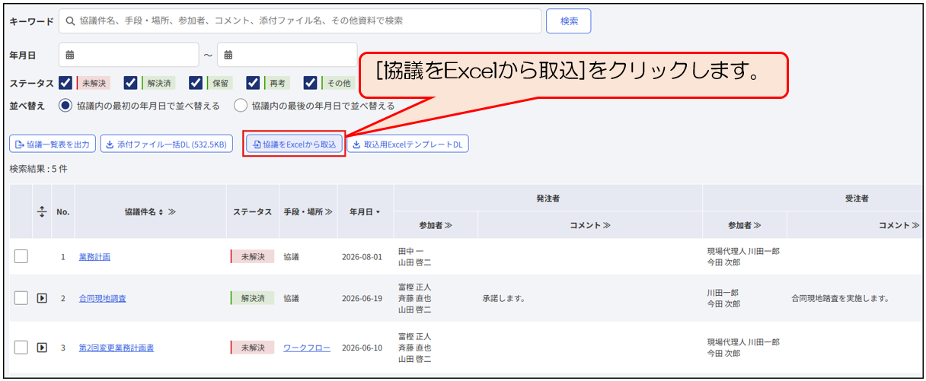926x381 pixels.
Task: Expand row 3 第2回変更業務計画書 with the triangle icon
Action: [x=43, y=348]
